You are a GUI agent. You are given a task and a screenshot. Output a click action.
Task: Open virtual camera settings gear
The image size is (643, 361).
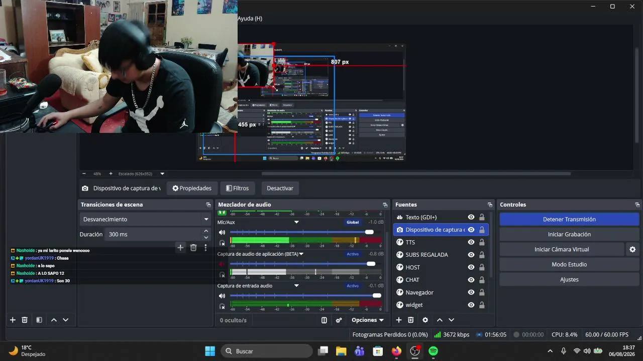(x=632, y=249)
